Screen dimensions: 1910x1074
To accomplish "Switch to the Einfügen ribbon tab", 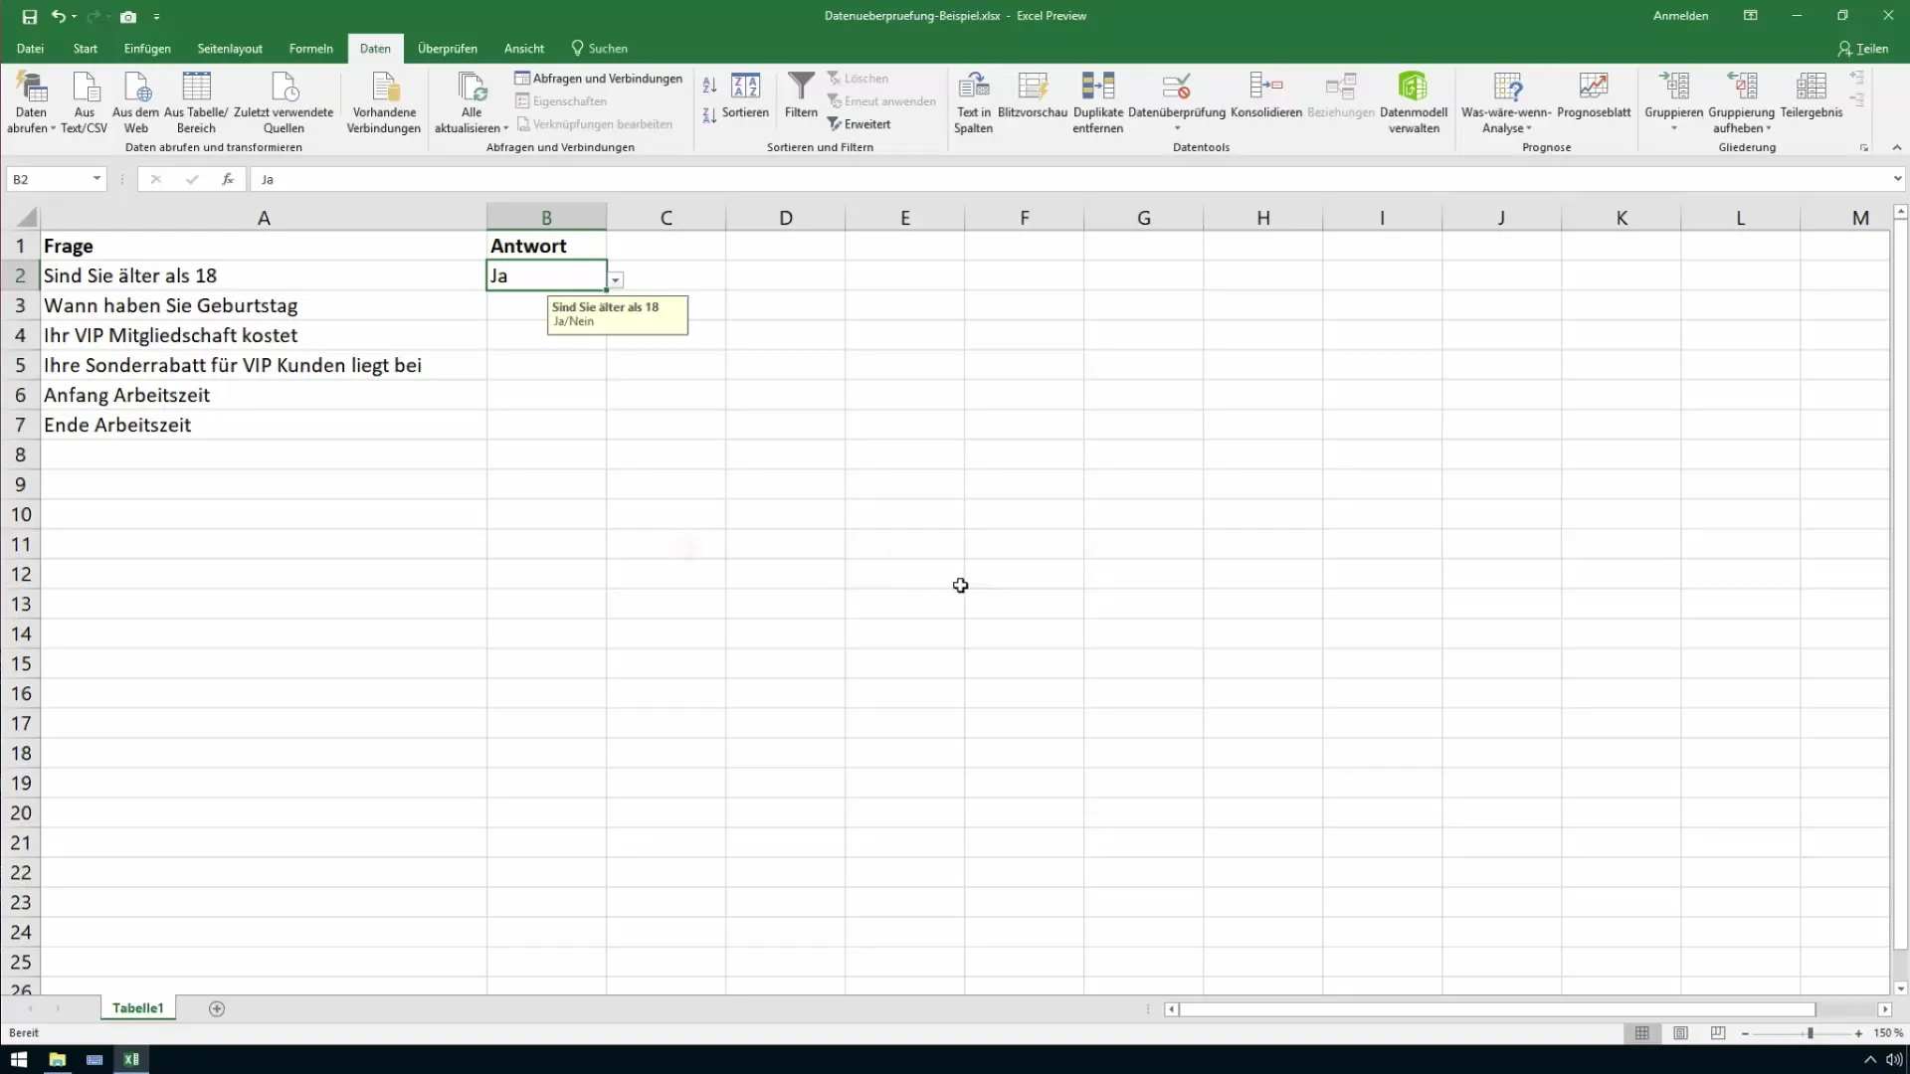I will (x=147, y=49).
